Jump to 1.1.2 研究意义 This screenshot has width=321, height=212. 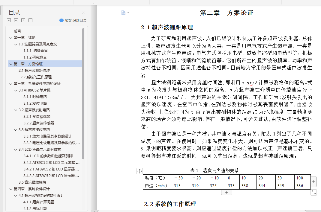coord(35,57)
